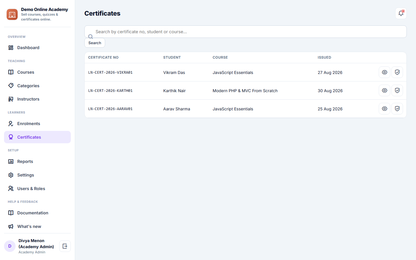Click student name Aarav Sharma
Screen dimensions: 416x260
pyautogui.click(x=177, y=109)
